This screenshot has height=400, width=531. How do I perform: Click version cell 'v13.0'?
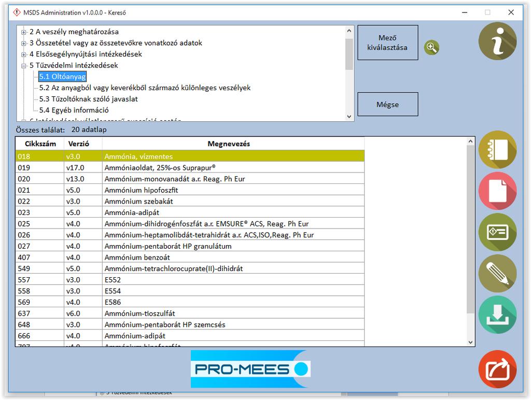83,179
